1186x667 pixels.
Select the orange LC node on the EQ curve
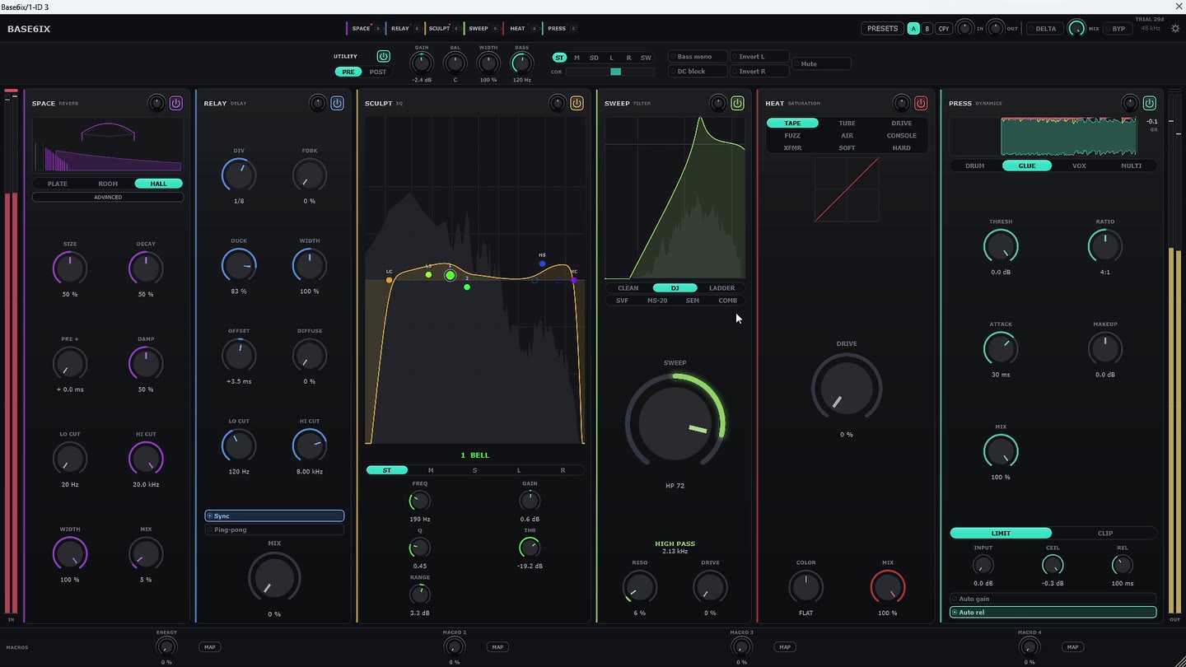pyautogui.click(x=389, y=280)
